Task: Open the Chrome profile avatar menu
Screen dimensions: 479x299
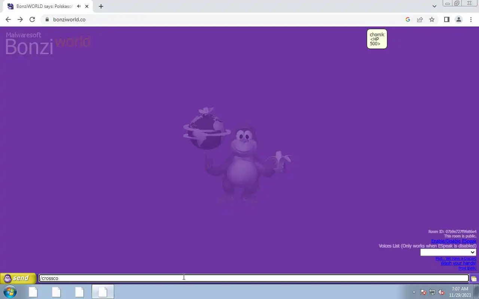Action: [458, 19]
